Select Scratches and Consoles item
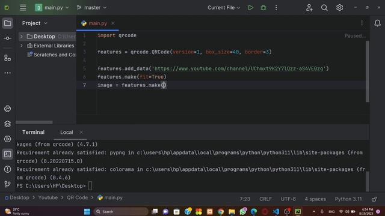Screen dimensions: 385x216 point(52,55)
